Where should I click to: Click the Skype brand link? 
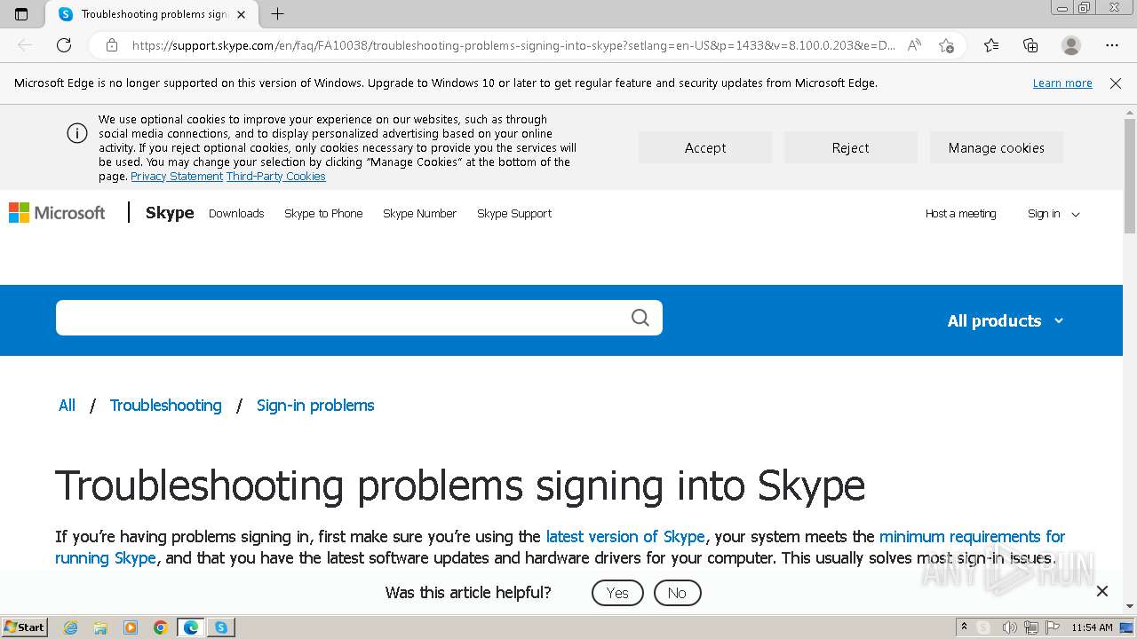point(170,213)
